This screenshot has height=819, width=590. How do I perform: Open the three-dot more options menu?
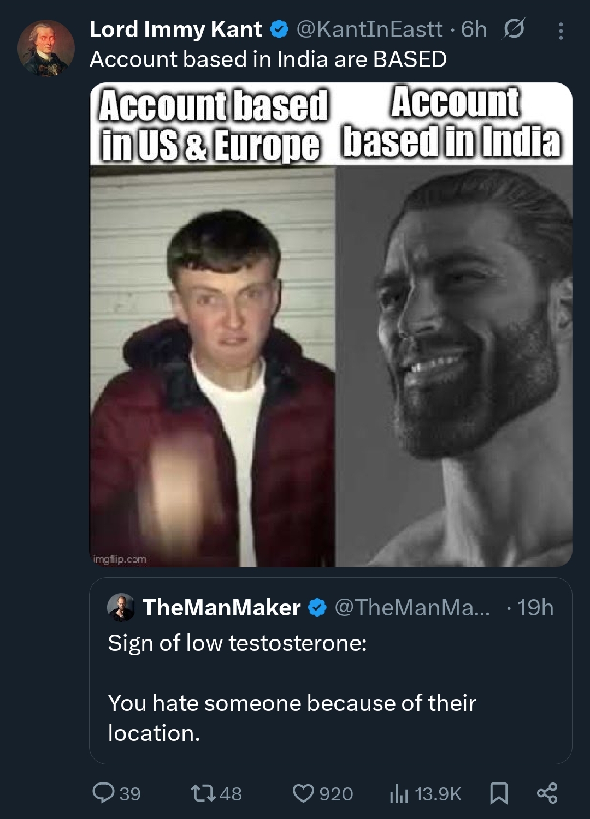tap(560, 31)
